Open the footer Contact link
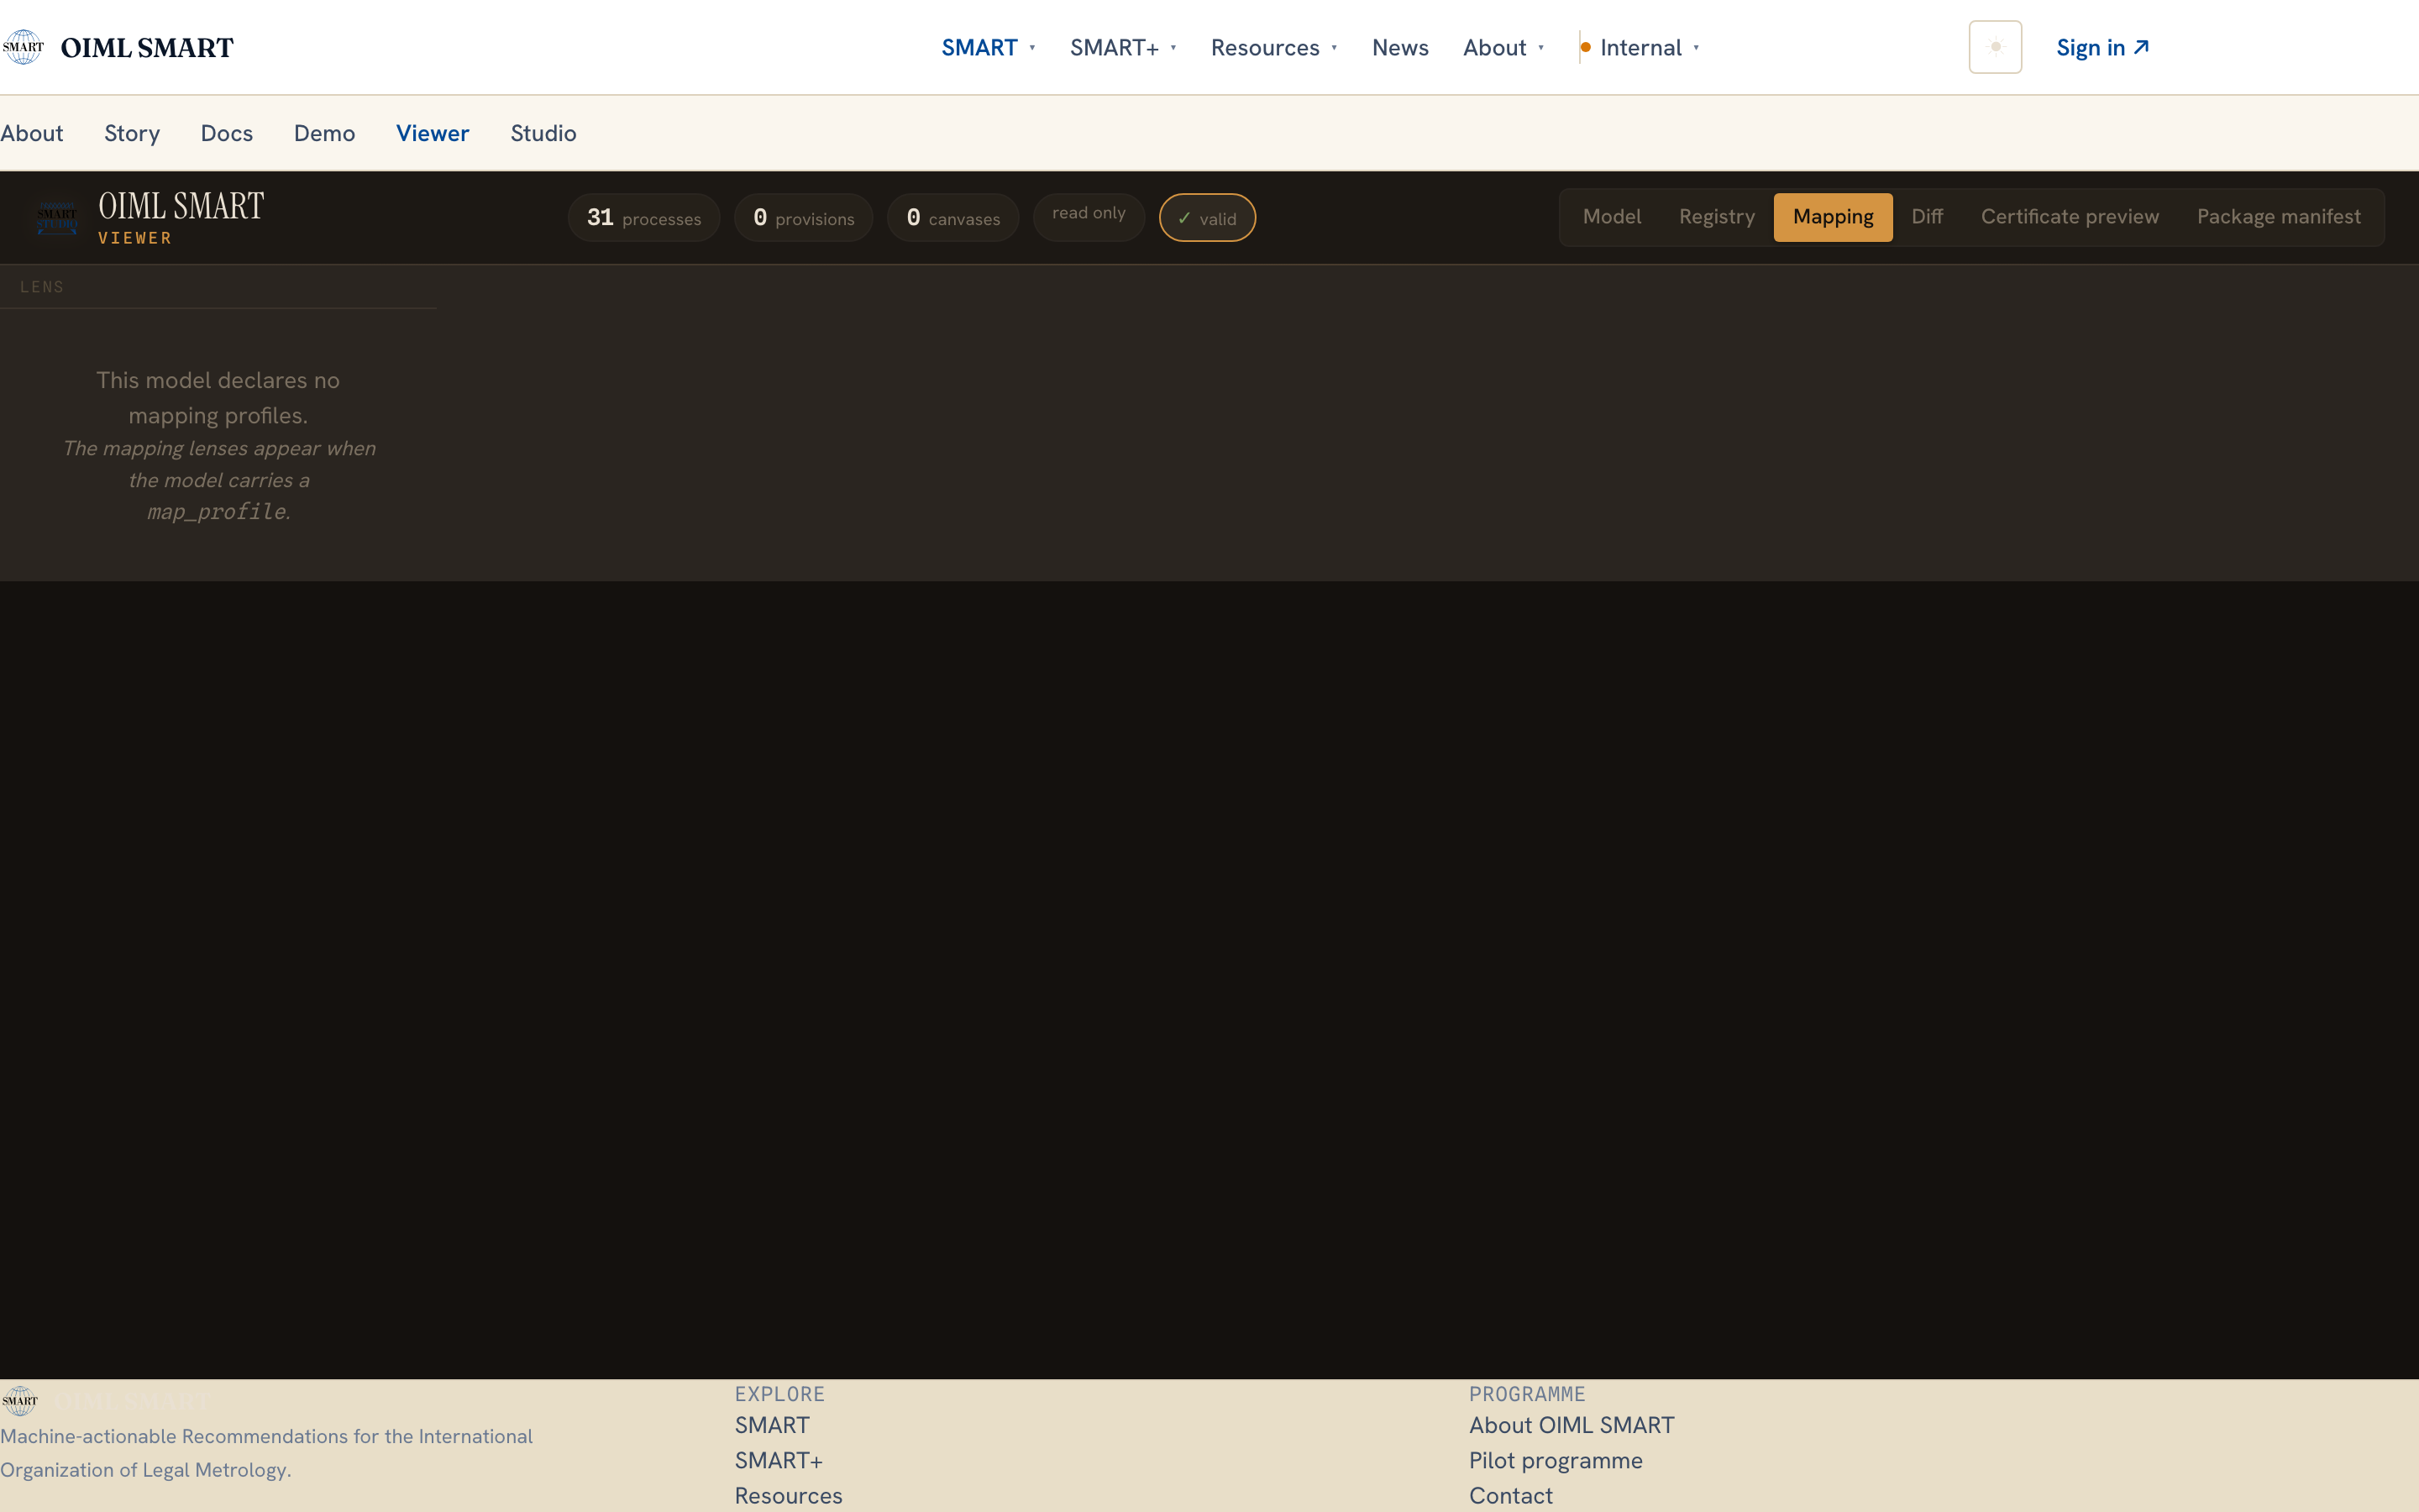The image size is (2419, 1512). (x=1510, y=1495)
